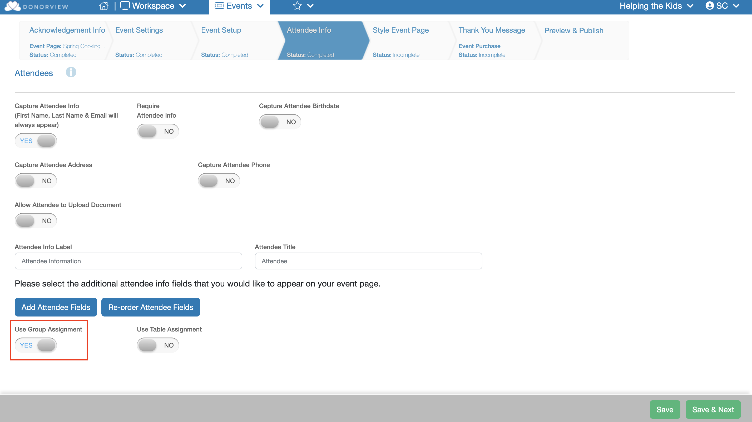Click the Attendee Title input field

click(368, 261)
